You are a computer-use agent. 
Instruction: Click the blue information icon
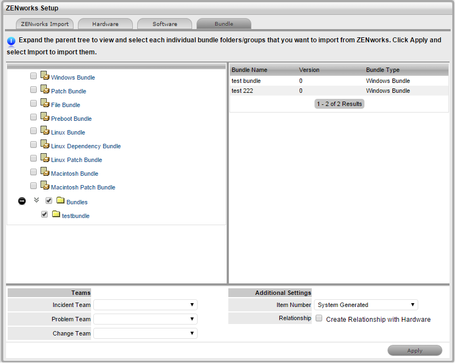(x=12, y=41)
